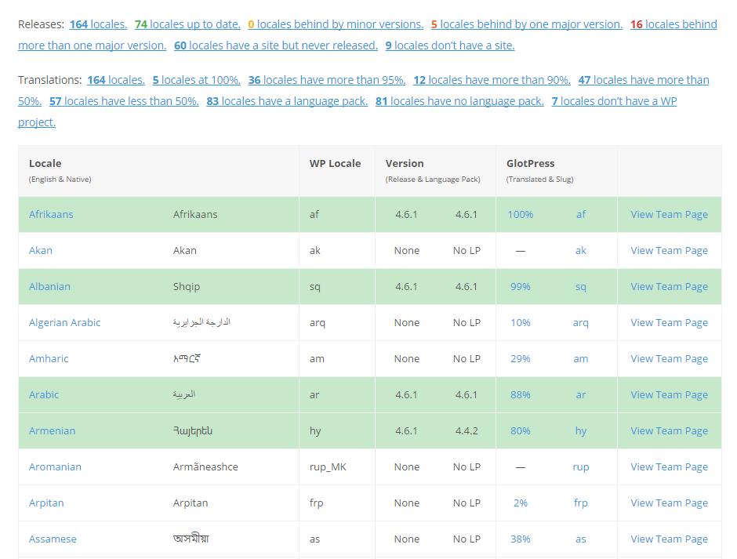Image resolution: width=737 pixels, height=559 pixels.
Task: Click the Armenian 'hy' GlotPress slug
Action: [580, 431]
